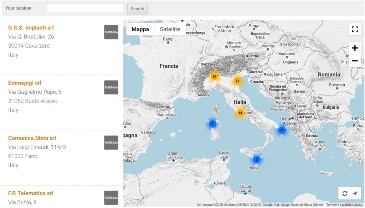Click the Platinum badge beside Emmepigi srl

click(x=111, y=87)
